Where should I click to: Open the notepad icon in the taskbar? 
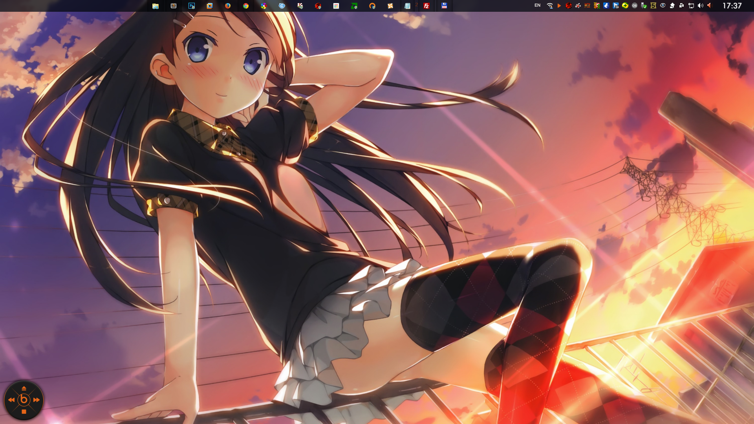click(408, 6)
